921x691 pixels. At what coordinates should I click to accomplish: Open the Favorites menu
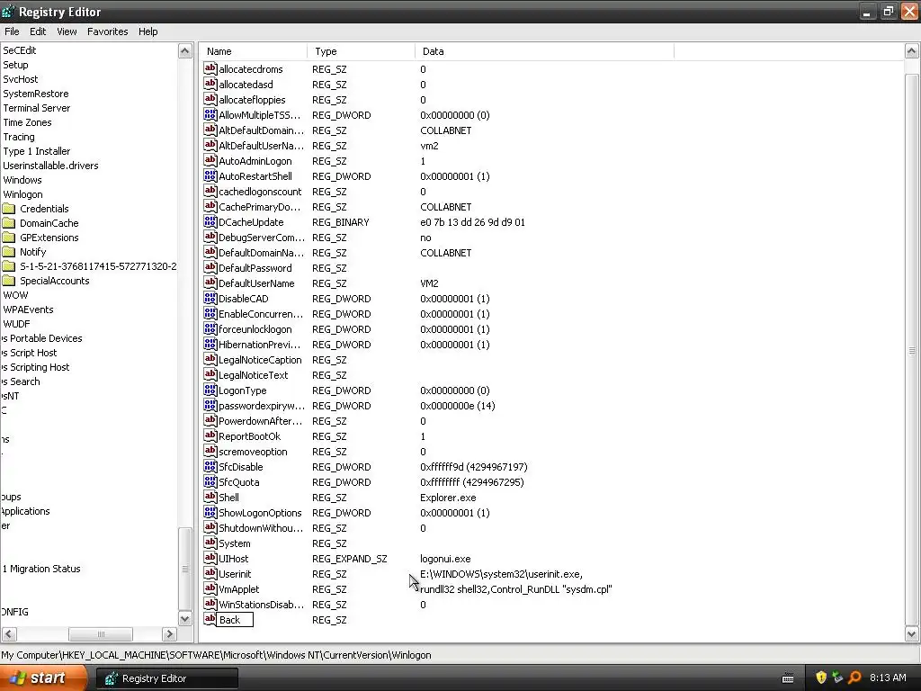click(x=108, y=31)
